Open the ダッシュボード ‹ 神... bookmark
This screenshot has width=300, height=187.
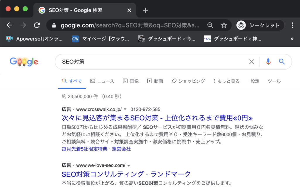(232, 39)
